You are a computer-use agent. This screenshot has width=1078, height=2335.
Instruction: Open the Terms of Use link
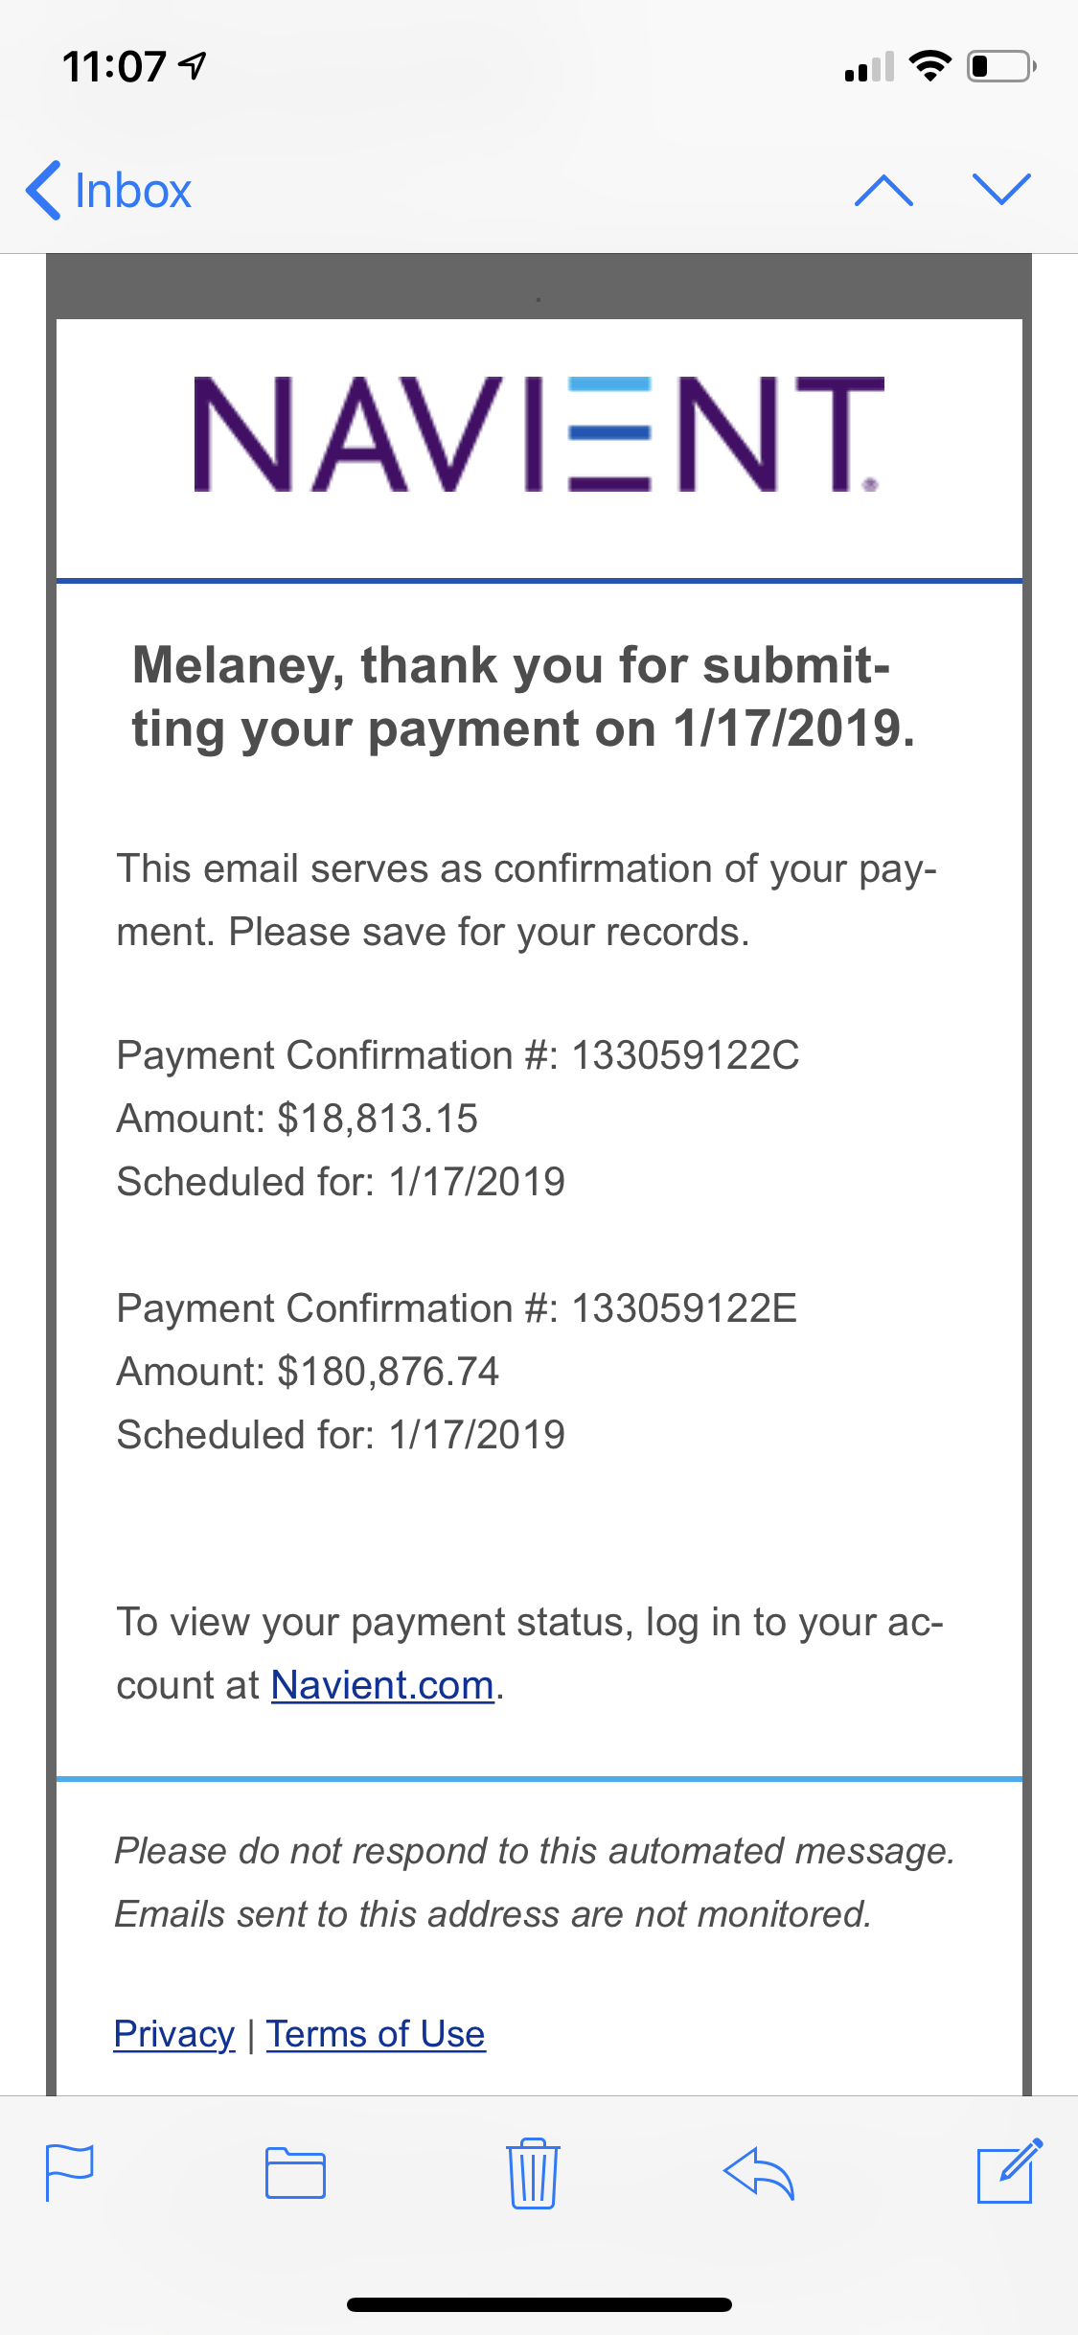click(376, 2033)
